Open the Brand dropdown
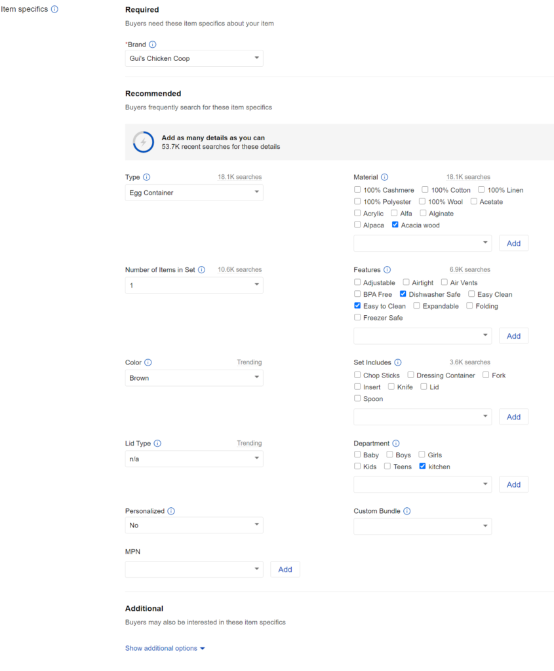The width and height of the screenshot is (554, 671). click(194, 58)
